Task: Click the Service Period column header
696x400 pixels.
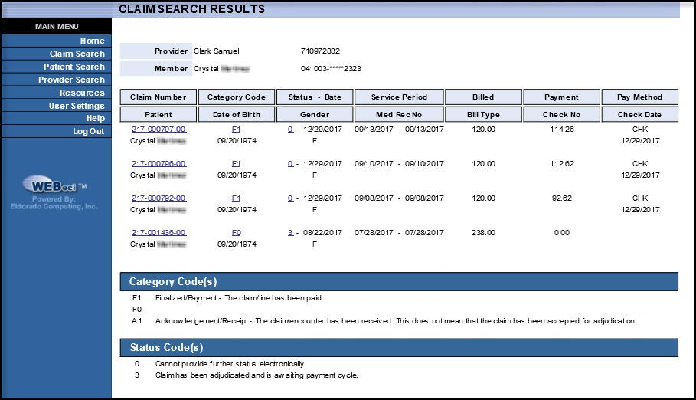Action: [x=397, y=97]
